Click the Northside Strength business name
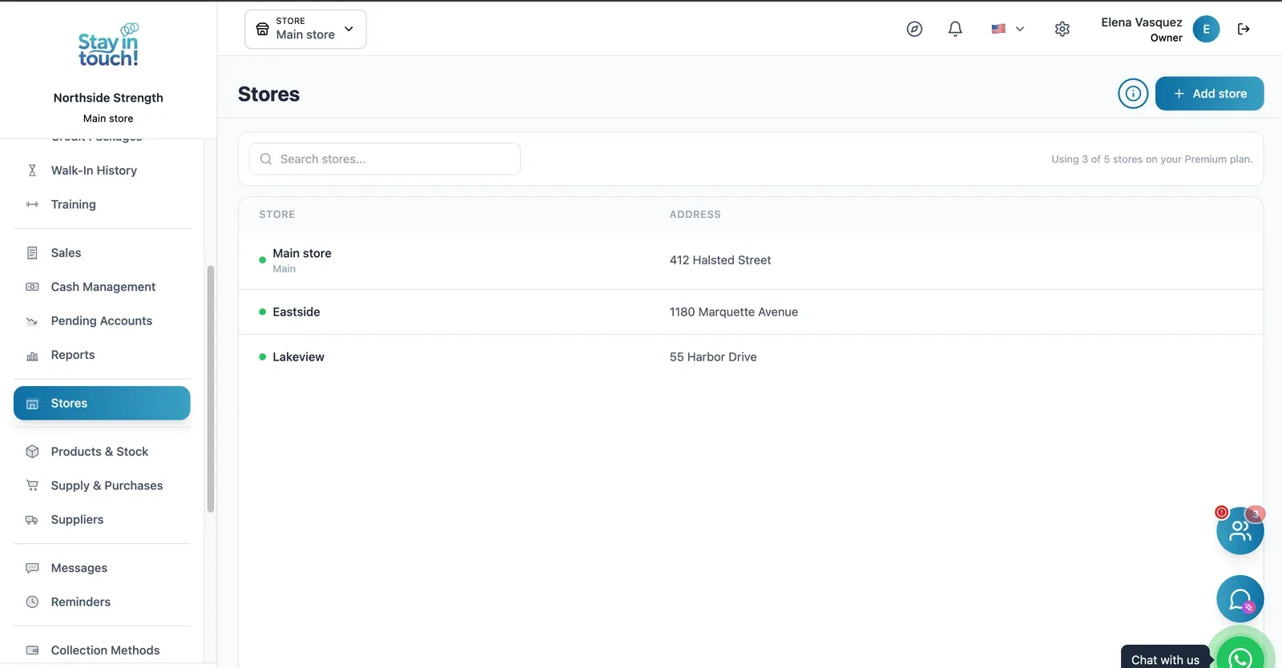Viewport: 1282px width, 668px height. 108,98
